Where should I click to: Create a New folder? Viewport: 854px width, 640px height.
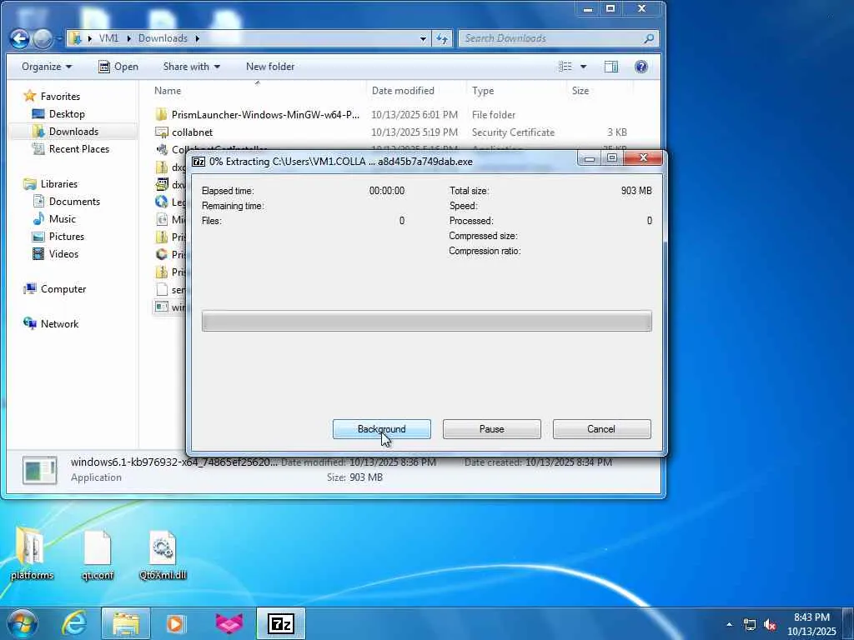pyautogui.click(x=270, y=67)
